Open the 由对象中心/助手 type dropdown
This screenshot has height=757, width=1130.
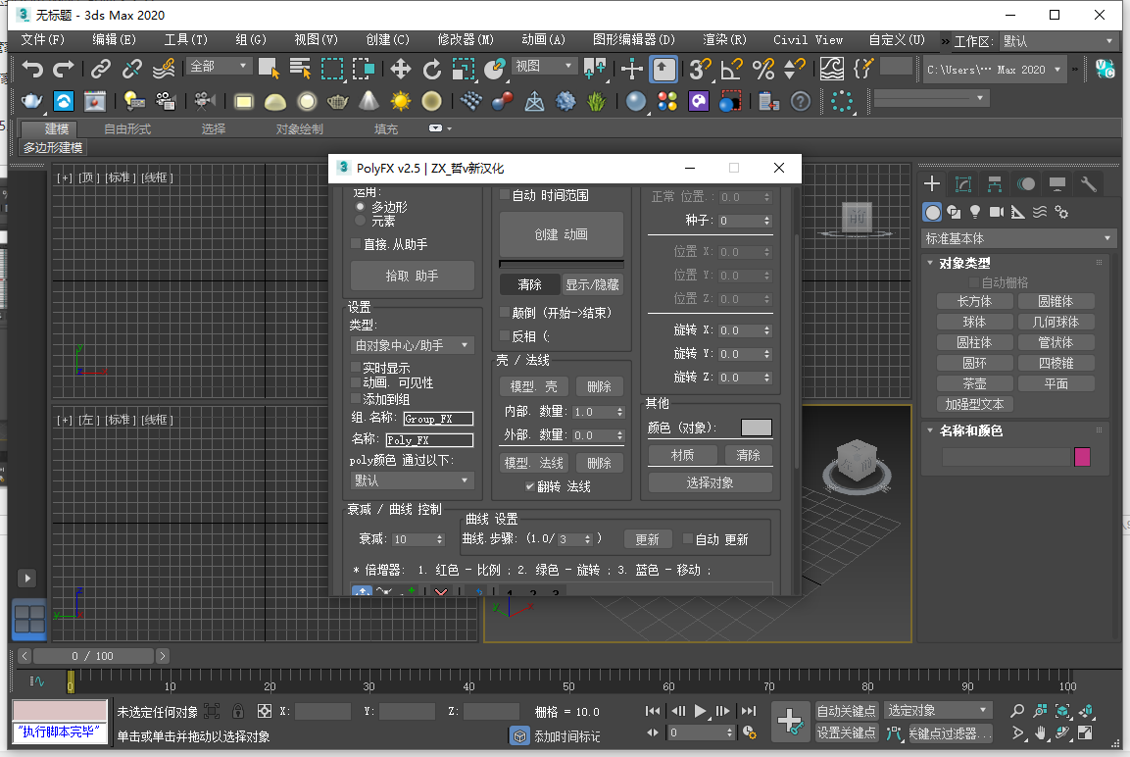tap(413, 344)
